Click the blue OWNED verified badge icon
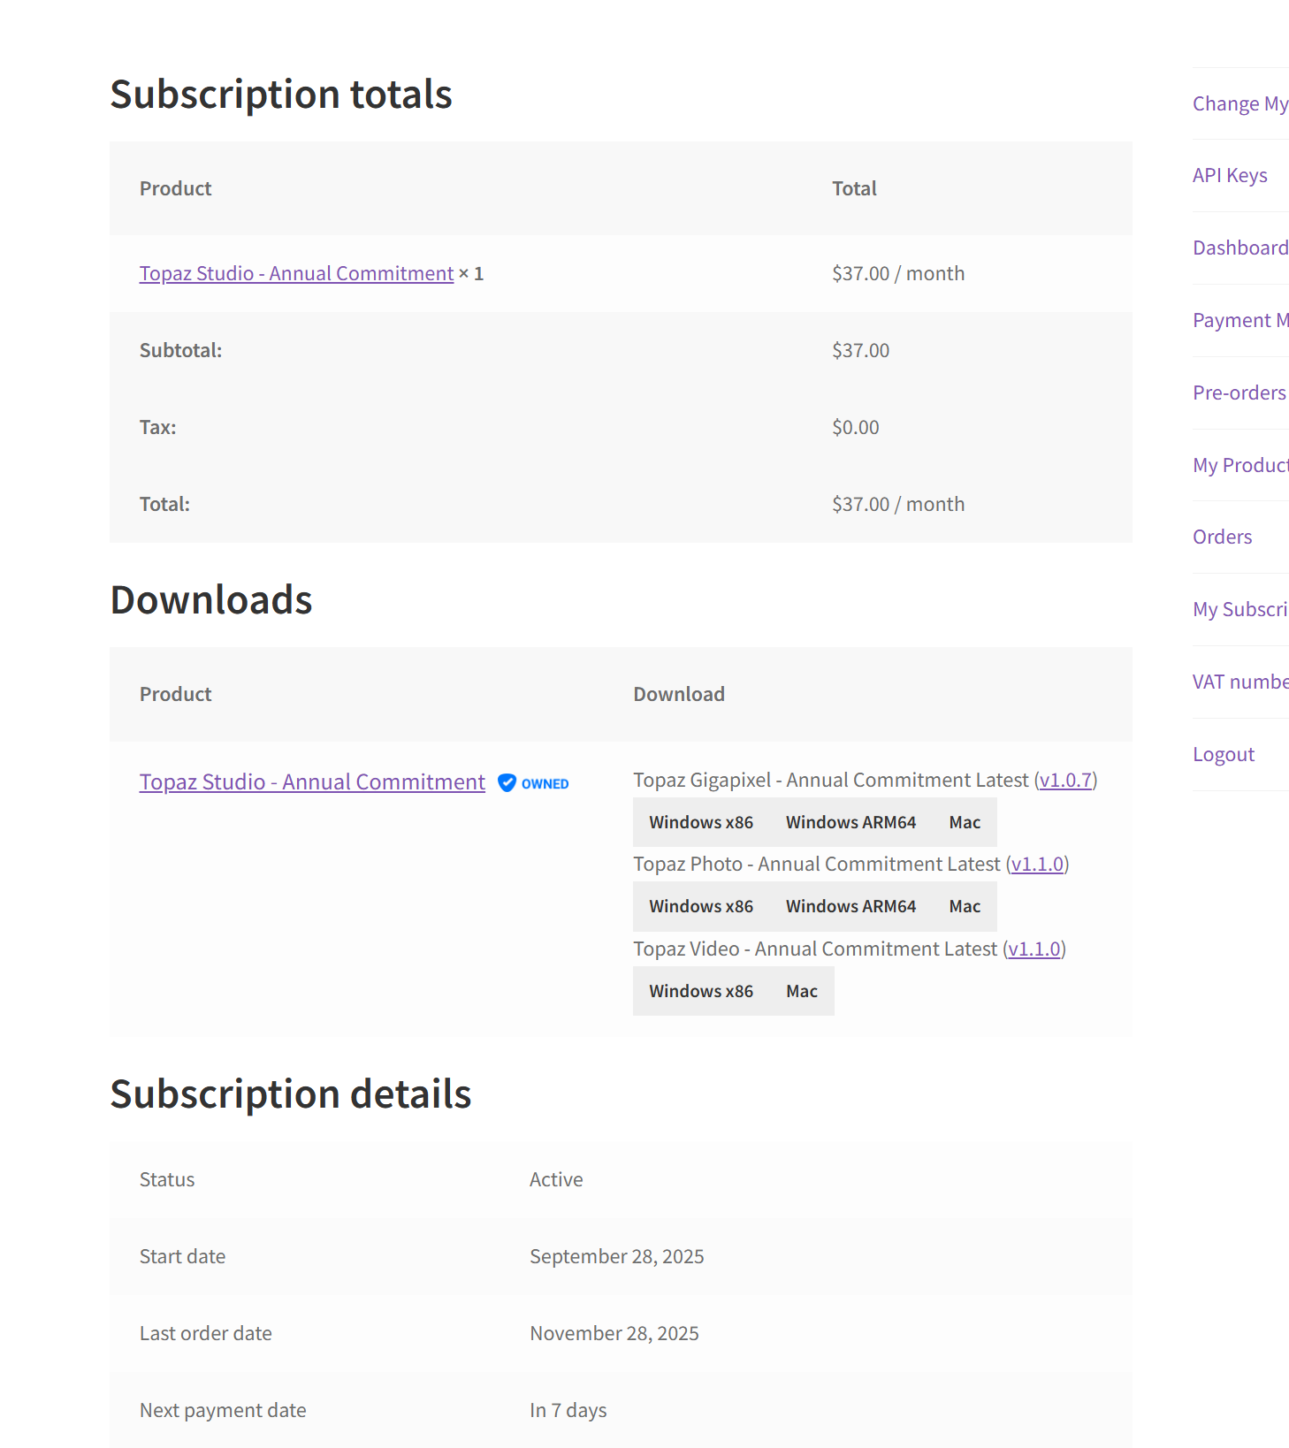1289x1448 pixels. pyautogui.click(x=507, y=783)
